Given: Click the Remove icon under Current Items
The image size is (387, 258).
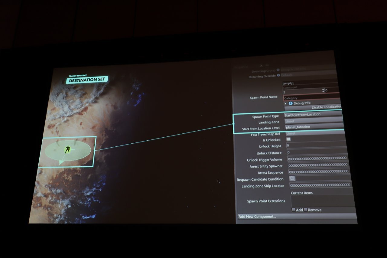Looking at the screenshot, I should pyautogui.click(x=305, y=210).
